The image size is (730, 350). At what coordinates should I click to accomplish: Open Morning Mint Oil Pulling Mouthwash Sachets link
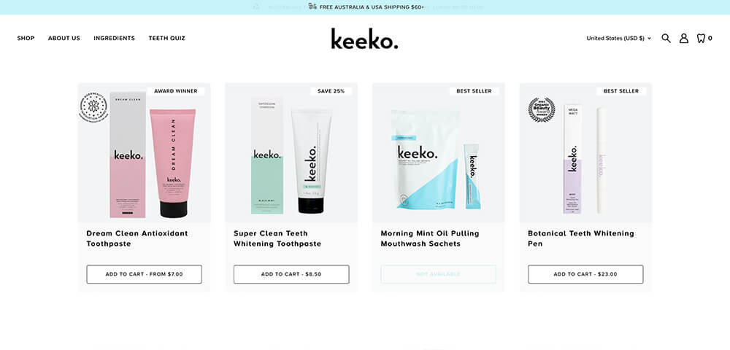430,238
